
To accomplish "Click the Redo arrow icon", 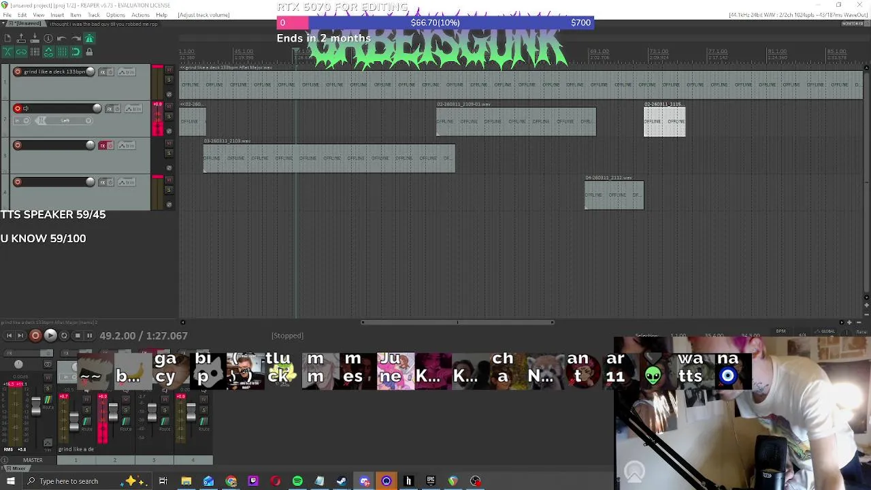I will (76, 39).
